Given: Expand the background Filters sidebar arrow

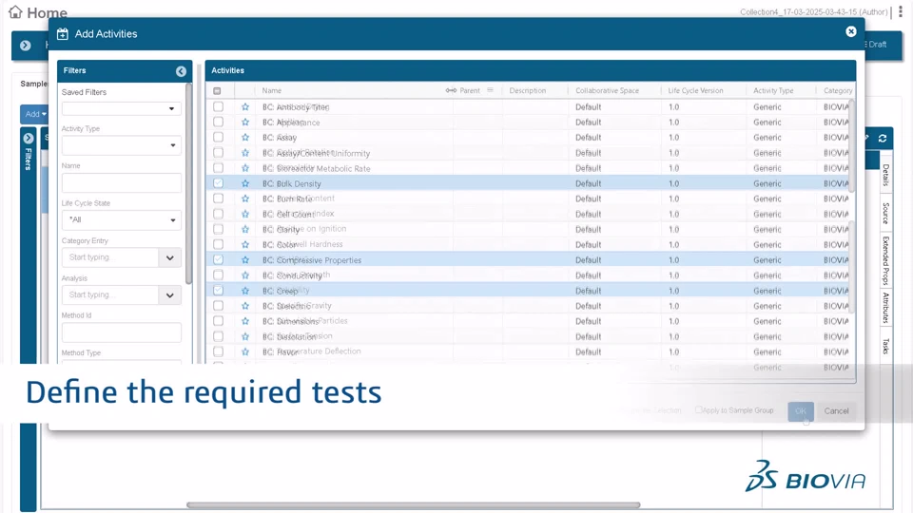Looking at the screenshot, I should pos(28,139).
